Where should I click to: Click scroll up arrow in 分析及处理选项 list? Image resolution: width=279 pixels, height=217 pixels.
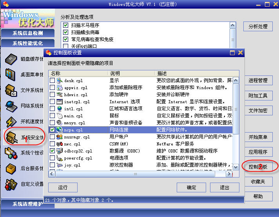coord(232,25)
